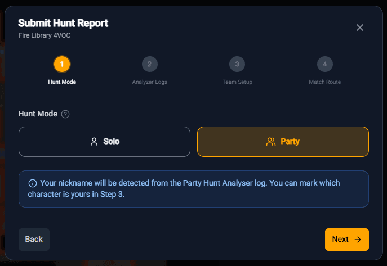
Task: Click the arrow icon on the Next button
Action: [358, 240]
